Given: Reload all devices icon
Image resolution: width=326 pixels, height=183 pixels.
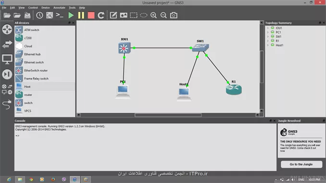Looking at the screenshot, I should 101,15.
